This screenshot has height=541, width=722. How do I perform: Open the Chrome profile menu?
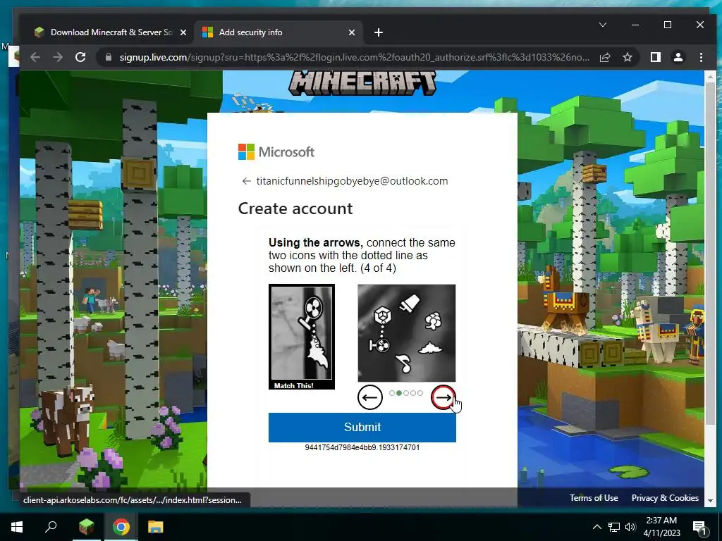coord(678,57)
